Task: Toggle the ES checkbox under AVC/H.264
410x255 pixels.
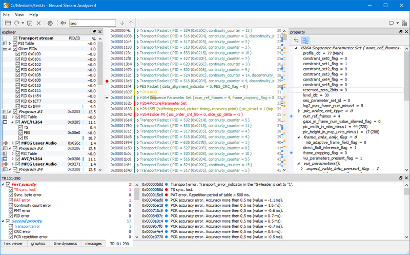Action: pyautogui.click(x=20, y=138)
